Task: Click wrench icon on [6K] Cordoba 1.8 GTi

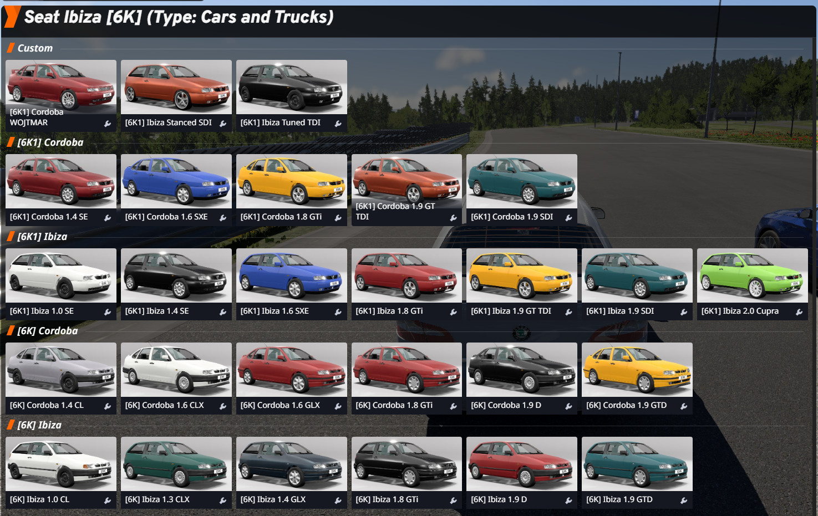Action: 454,406
